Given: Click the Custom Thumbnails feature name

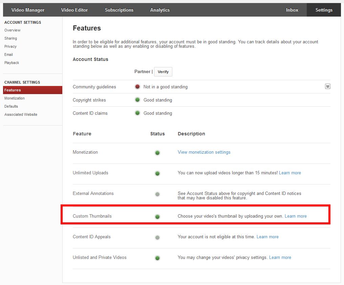Looking at the screenshot, I should (x=92, y=216).
